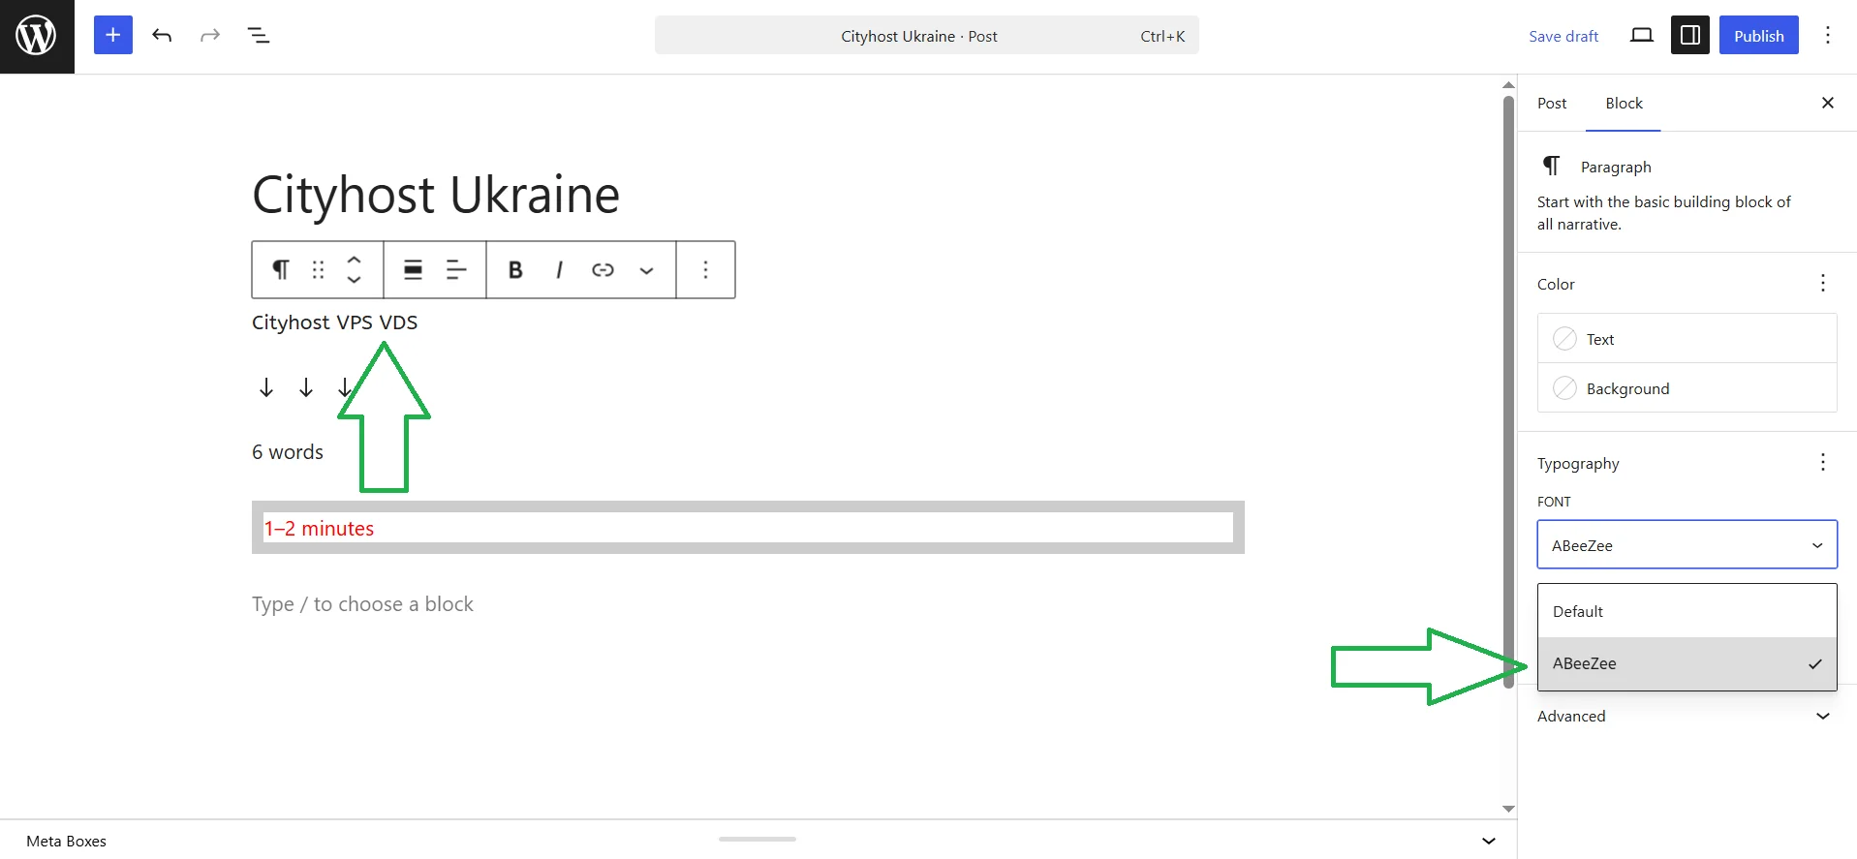Open the block width alignment option

413,269
